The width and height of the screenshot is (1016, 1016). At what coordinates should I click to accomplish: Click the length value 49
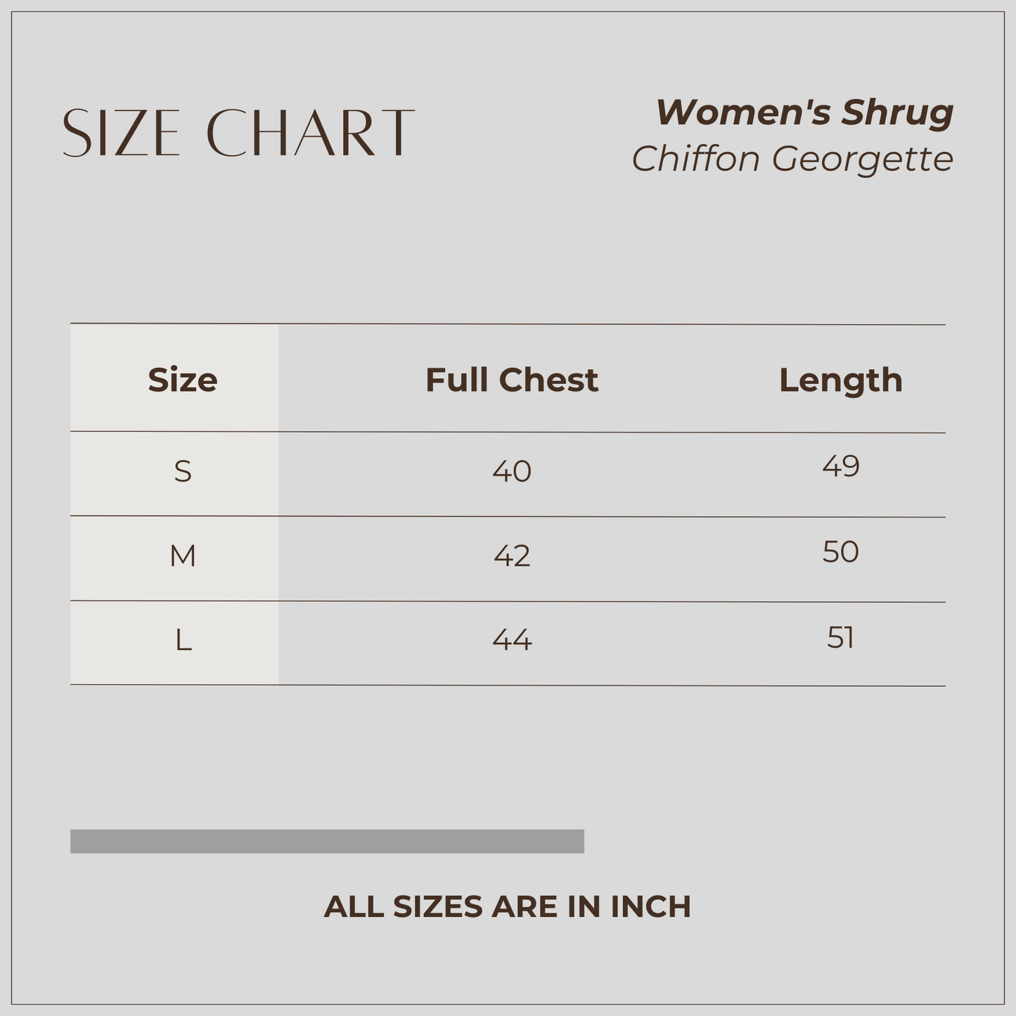(x=841, y=466)
